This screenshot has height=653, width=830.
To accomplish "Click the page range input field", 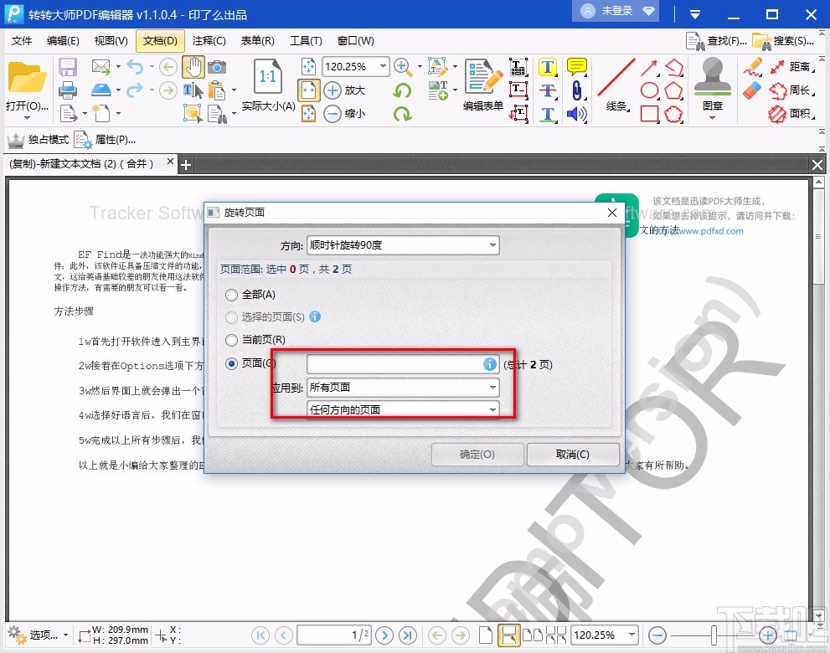I will point(394,363).
